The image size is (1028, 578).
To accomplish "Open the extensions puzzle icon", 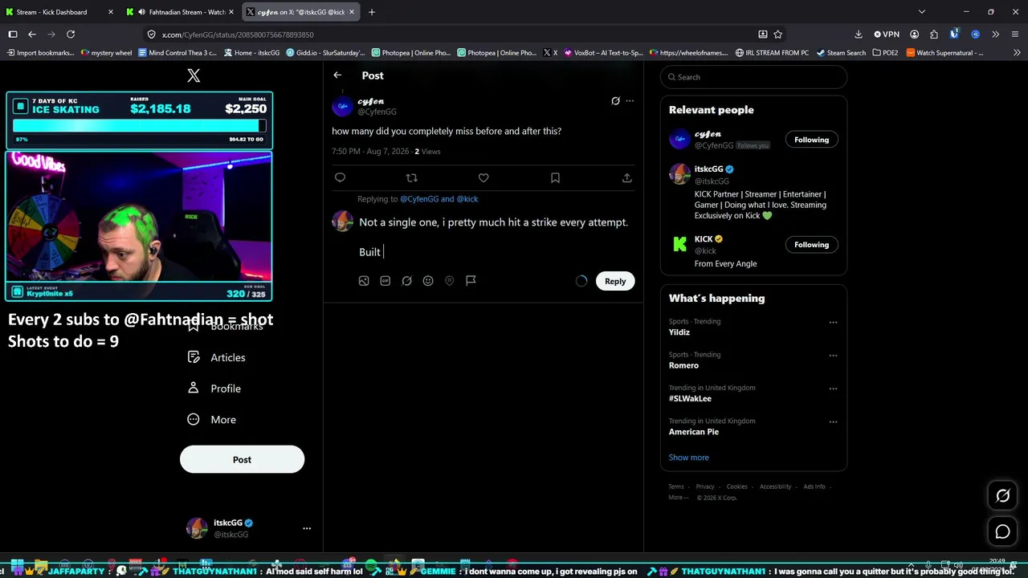I will [933, 35].
